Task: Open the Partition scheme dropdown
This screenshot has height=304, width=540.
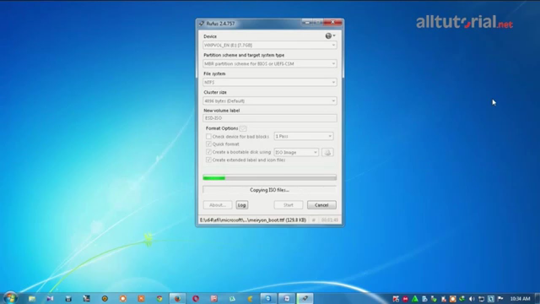Action: tap(270, 64)
